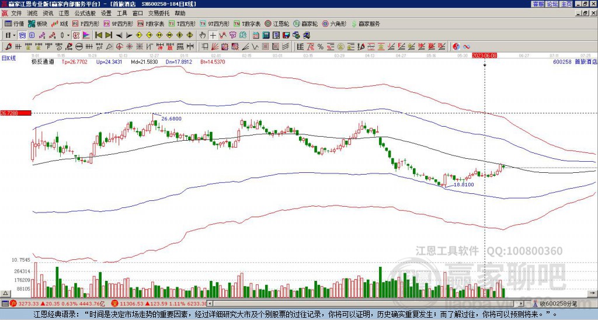The image size is (598, 320).
Task: Select the zigzag wave-line tool
Action: pos(255,47)
